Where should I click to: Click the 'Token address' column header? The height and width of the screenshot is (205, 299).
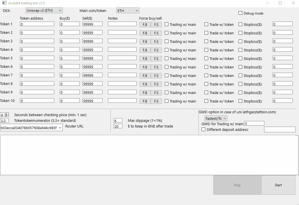click(x=32, y=18)
